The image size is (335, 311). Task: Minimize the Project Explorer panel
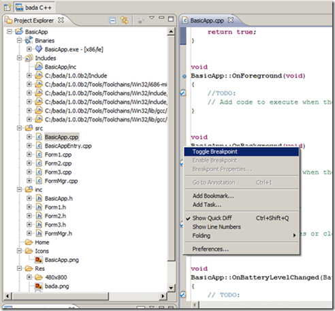coord(161,18)
